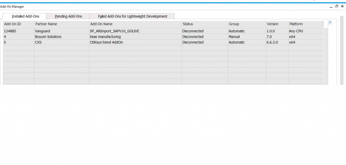Click the Status column header
The width and height of the screenshot is (346, 165).
[x=204, y=24]
